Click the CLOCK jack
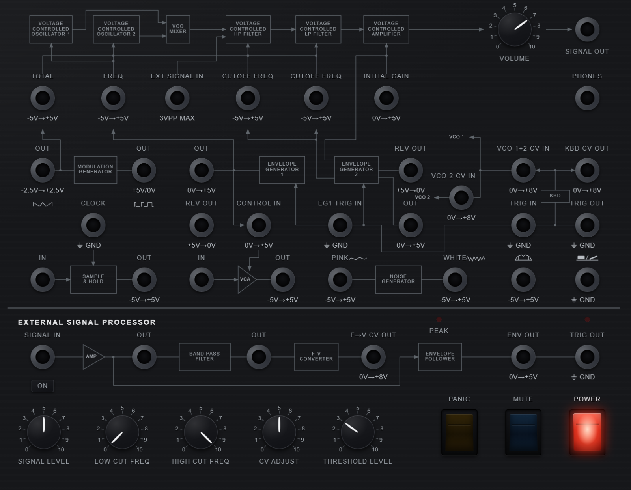 click(93, 225)
